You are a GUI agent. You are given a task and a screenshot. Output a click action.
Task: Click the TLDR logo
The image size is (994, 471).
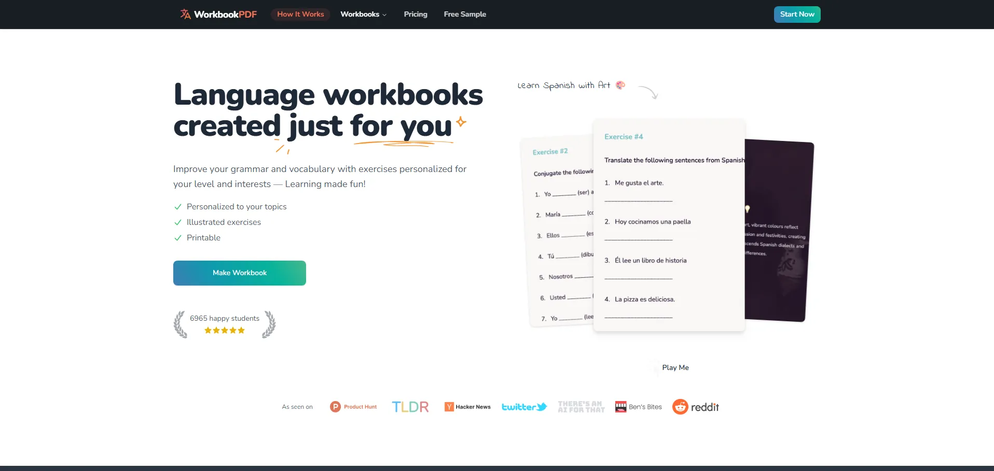(x=410, y=407)
